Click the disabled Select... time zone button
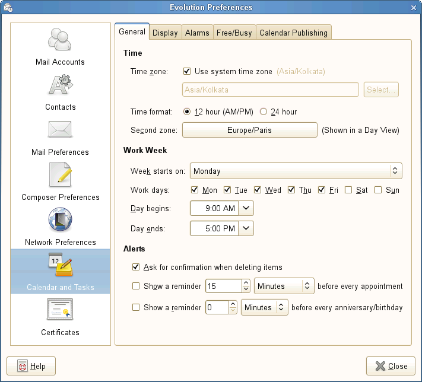The width and height of the screenshot is (422, 382). (381, 90)
